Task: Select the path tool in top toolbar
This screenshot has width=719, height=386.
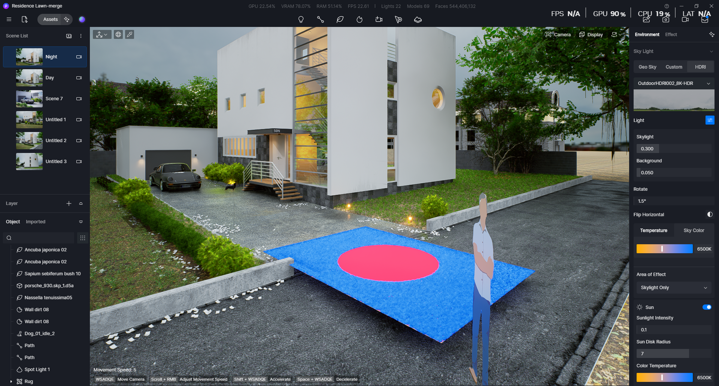Action: 321,19
